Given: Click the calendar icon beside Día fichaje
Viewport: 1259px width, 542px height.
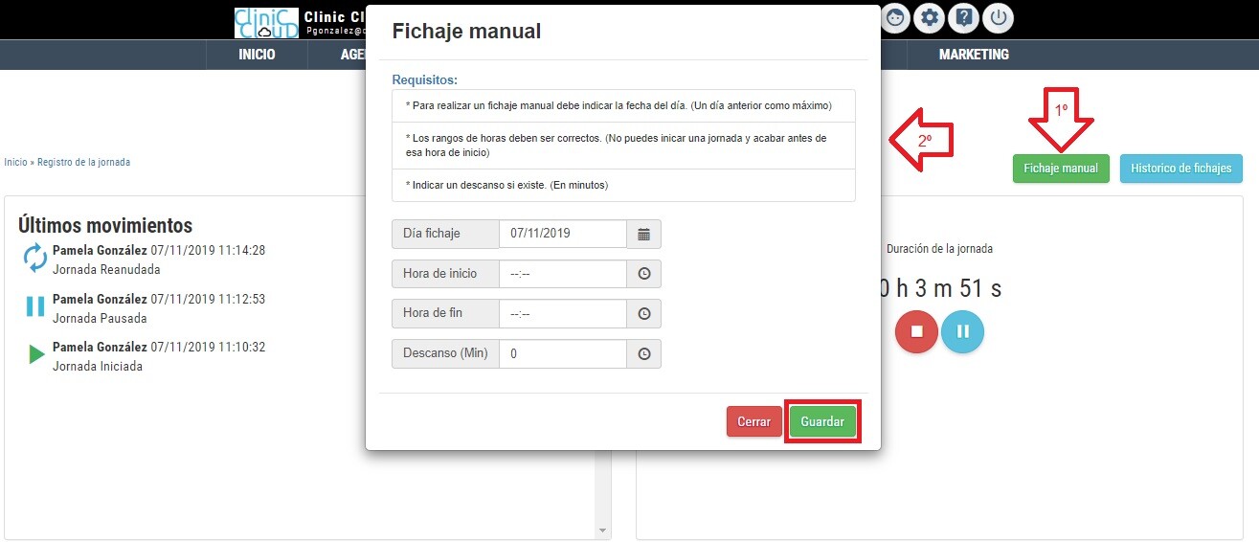Looking at the screenshot, I should point(643,234).
